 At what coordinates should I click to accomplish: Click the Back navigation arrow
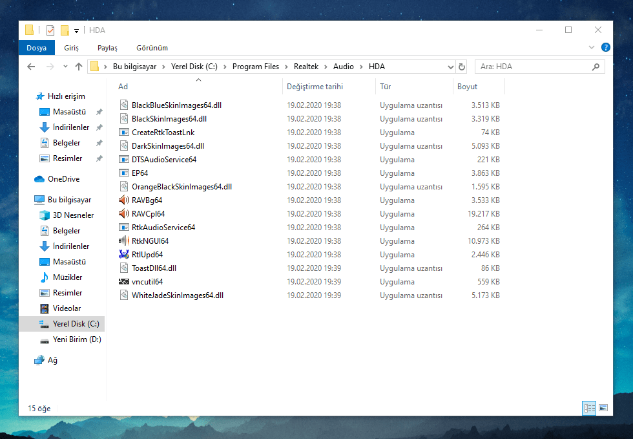pos(31,67)
